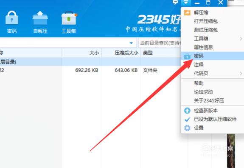Viewport: 244px width, 168px height.
Task: Click the feedback chat bubble icon
Action: point(175,3)
